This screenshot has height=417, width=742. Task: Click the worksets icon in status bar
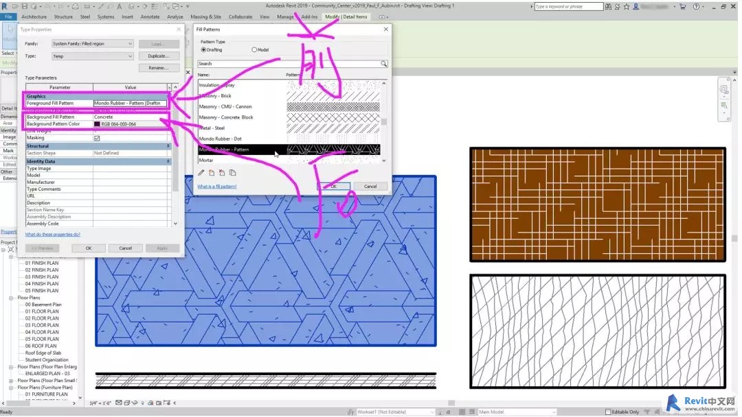[x=350, y=412]
